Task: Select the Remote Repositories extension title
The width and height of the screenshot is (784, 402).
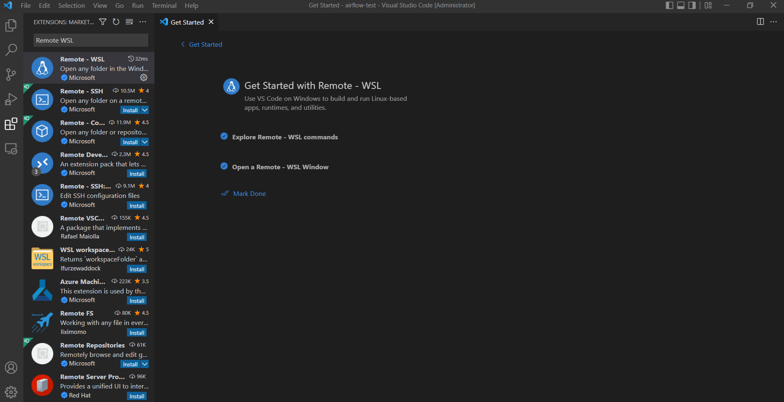Action: tap(93, 345)
